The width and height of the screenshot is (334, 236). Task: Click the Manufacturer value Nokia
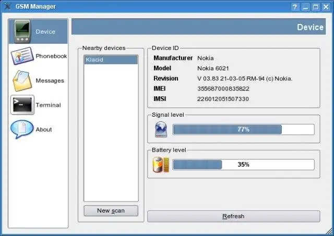point(205,58)
